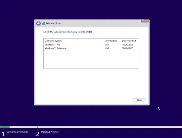This screenshot has width=182, height=138.
Task: Click the Windows Setup title text
Action: 53,23
